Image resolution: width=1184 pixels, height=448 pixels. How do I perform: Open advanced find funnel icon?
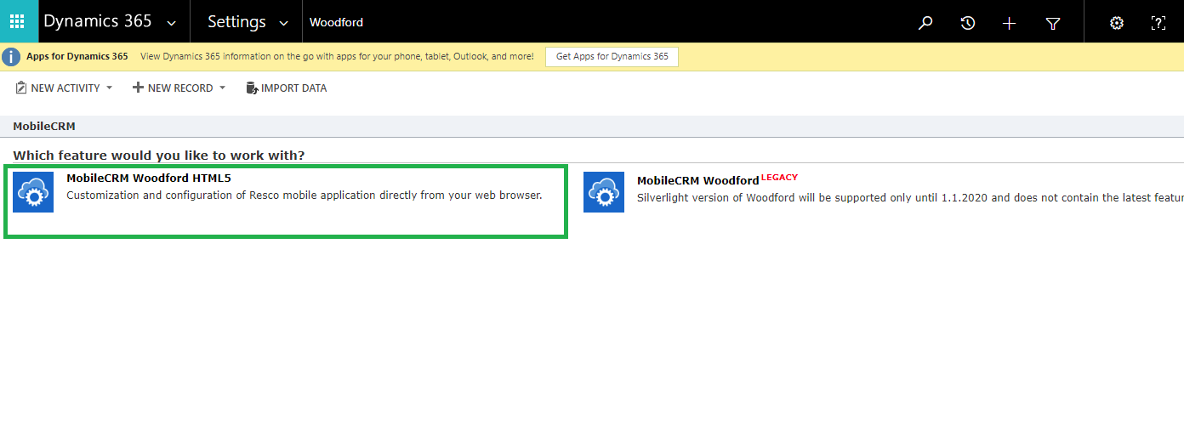(x=1052, y=24)
